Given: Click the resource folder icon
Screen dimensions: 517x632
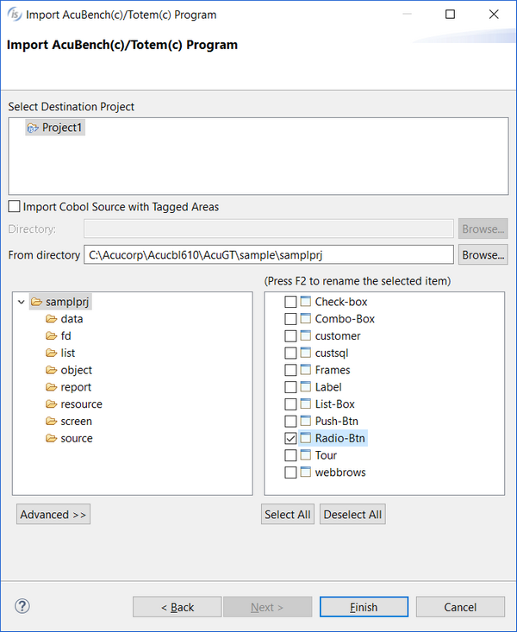Looking at the screenshot, I should tap(51, 404).
